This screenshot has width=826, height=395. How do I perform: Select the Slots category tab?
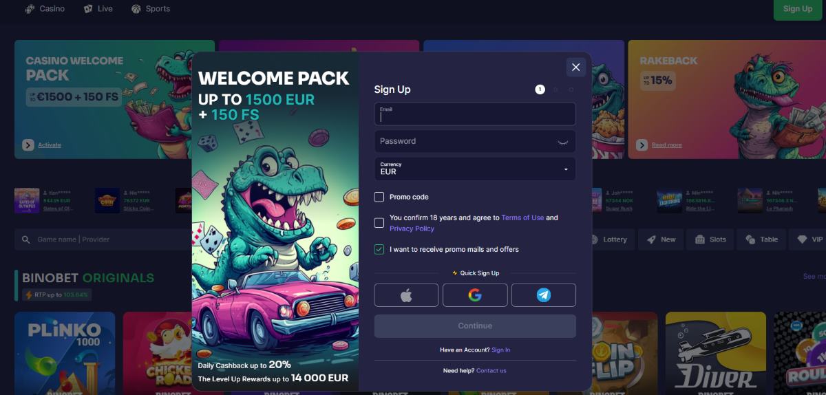point(711,239)
